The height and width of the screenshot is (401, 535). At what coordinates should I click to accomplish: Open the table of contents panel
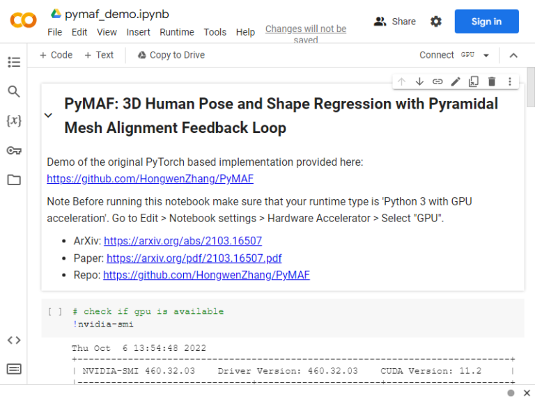[x=14, y=62]
